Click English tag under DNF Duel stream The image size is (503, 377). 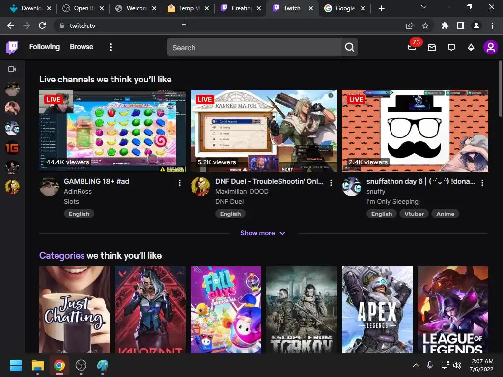(230, 214)
